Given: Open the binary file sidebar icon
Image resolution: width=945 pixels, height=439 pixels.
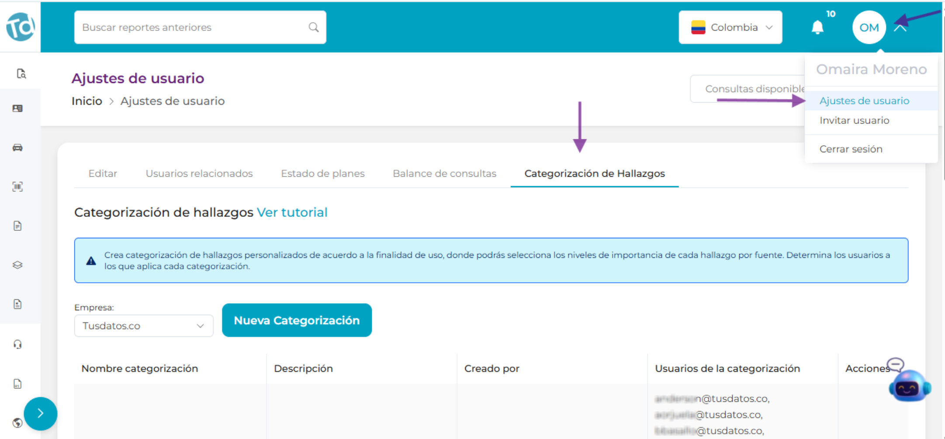Looking at the screenshot, I should [17, 384].
